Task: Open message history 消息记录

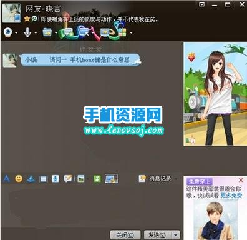Action: point(155,178)
